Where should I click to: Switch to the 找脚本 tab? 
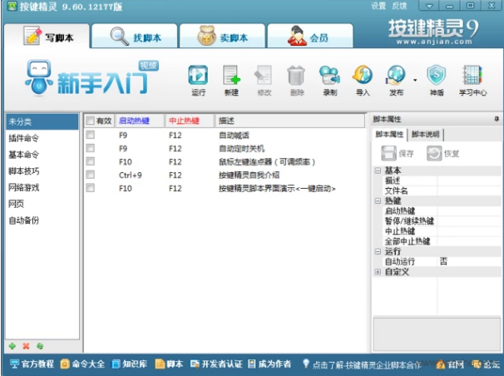[x=135, y=37]
